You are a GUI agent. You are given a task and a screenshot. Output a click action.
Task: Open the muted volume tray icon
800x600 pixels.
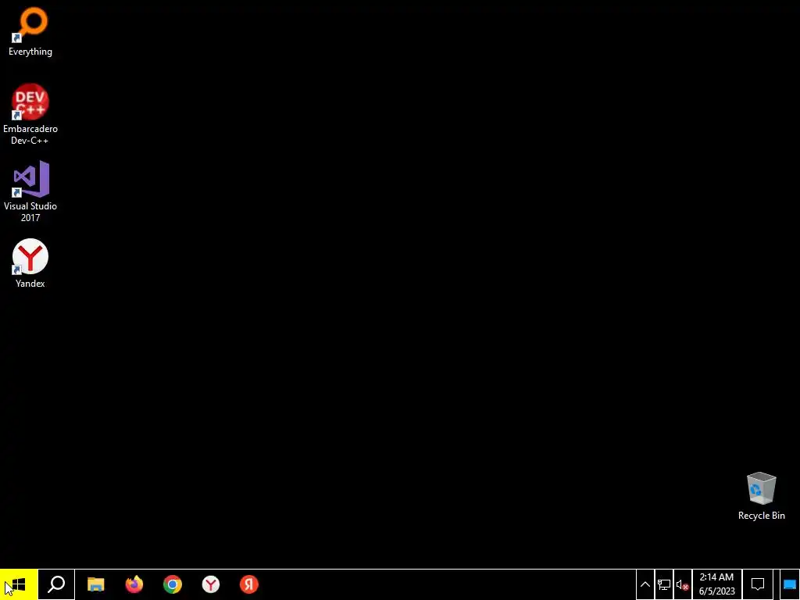point(682,584)
